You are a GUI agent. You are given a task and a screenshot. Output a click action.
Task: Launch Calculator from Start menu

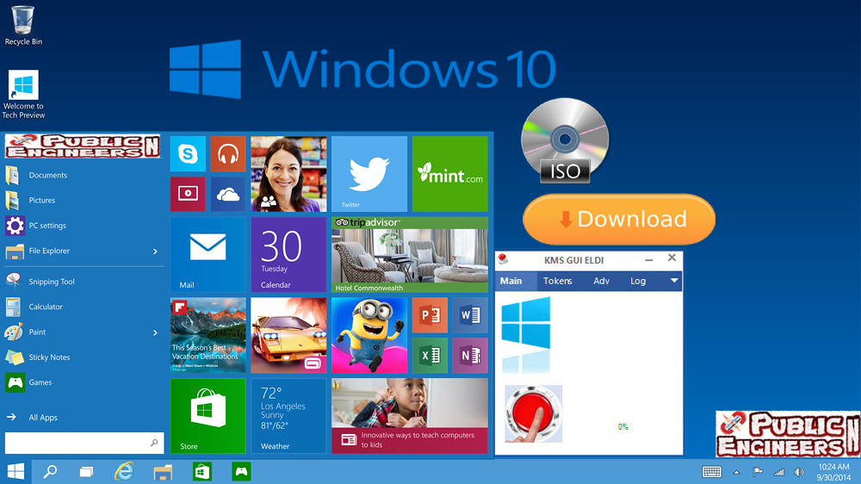tap(84, 307)
